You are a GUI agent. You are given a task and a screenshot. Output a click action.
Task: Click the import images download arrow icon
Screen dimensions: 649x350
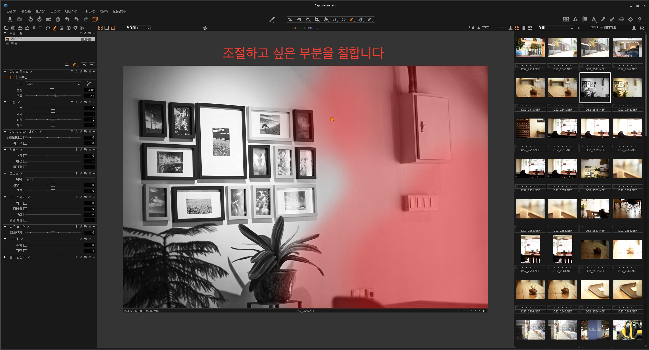10,19
